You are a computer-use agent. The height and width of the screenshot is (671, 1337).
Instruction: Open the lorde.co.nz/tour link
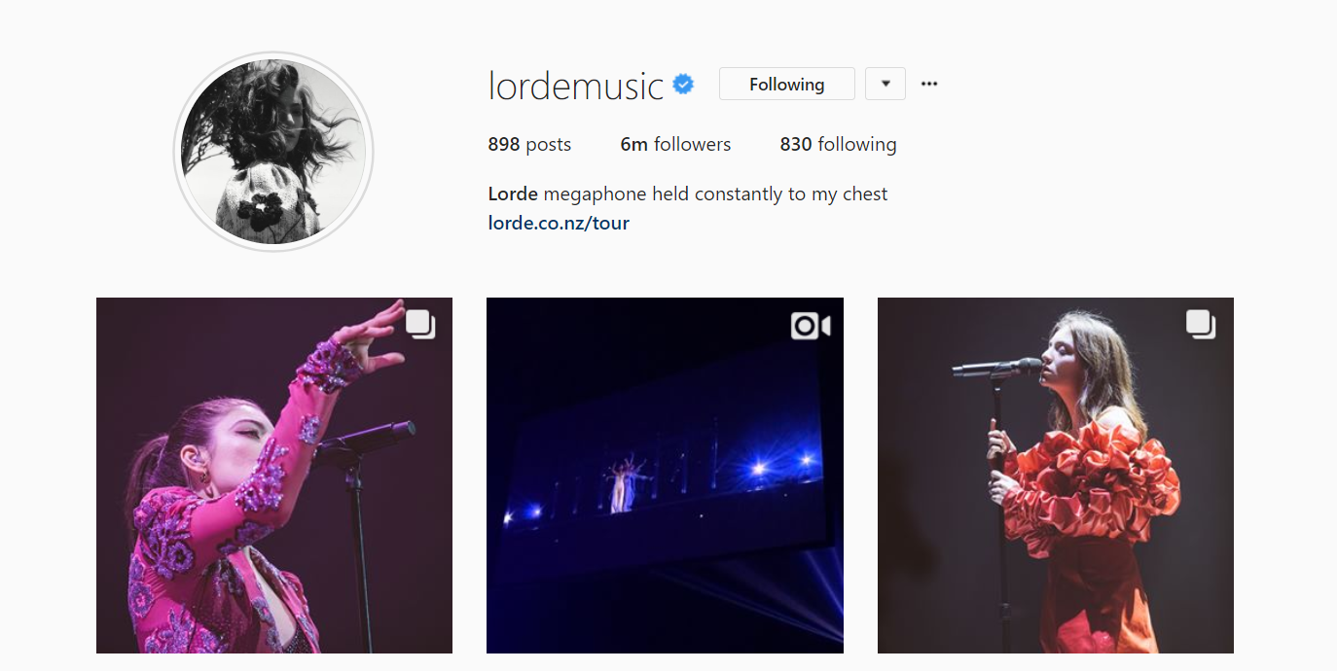[559, 223]
